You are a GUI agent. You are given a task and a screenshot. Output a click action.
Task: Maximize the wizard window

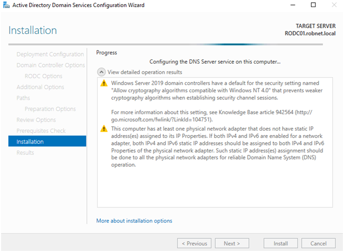tap(313, 5)
